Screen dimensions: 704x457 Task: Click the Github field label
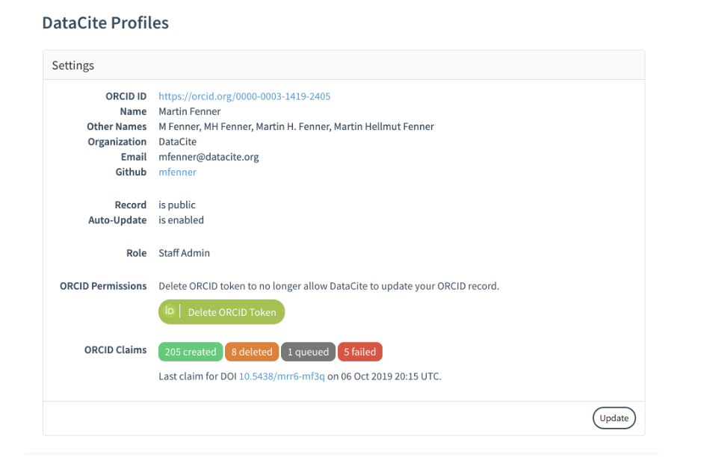[131, 172]
